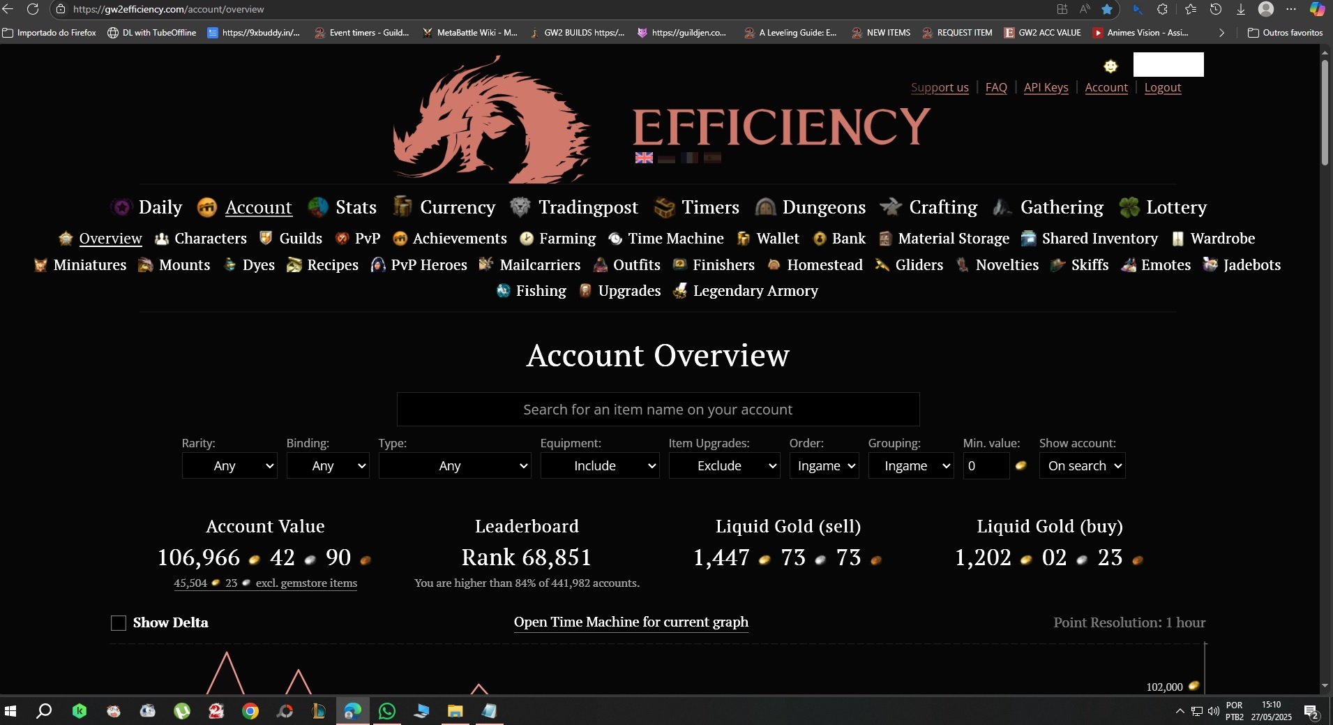Open the Show account dropdown
This screenshot has height=725, width=1333.
point(1082,465)
